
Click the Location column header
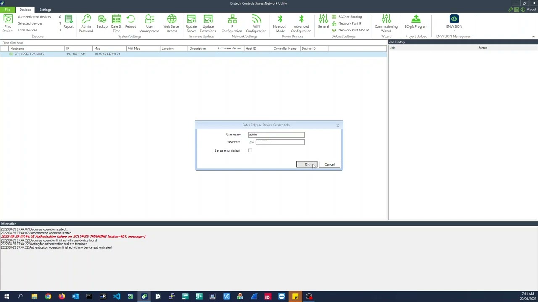click(x=174, y=49)
